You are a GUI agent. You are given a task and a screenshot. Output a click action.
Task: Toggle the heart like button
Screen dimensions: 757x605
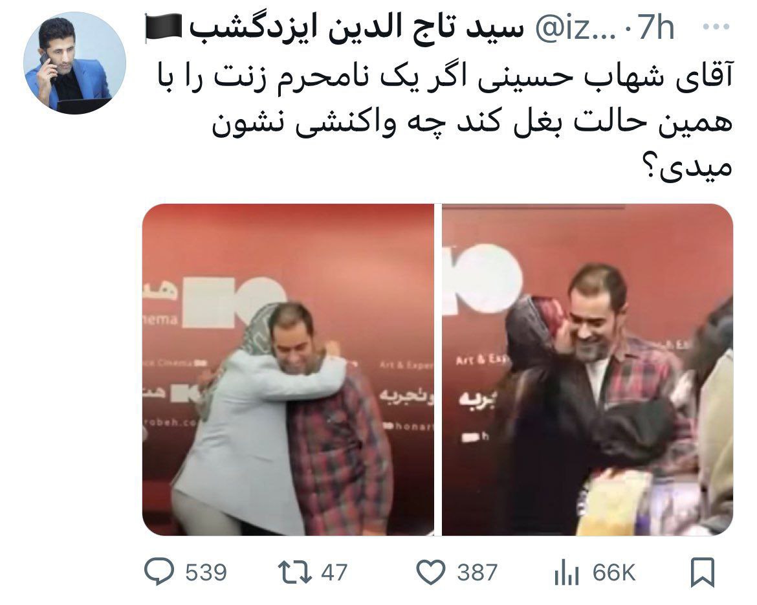(431, 573)
